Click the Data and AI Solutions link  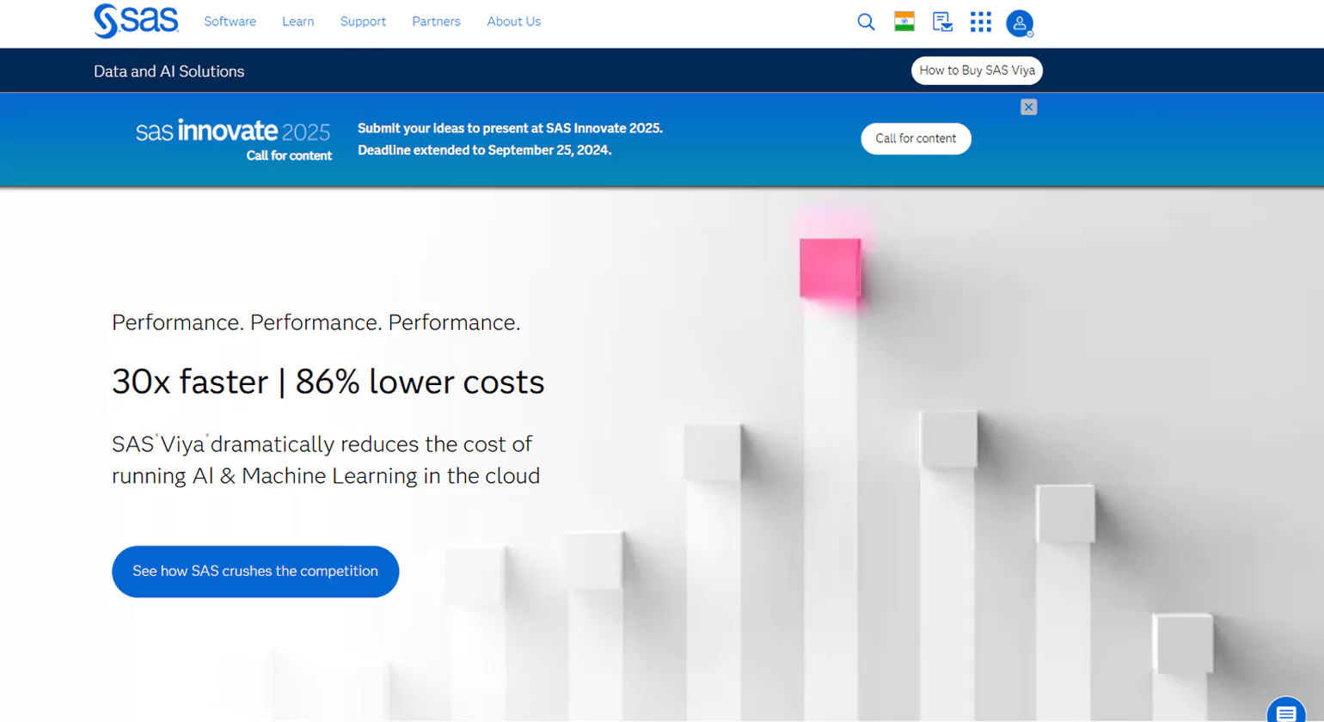click(x=169, y=71)
